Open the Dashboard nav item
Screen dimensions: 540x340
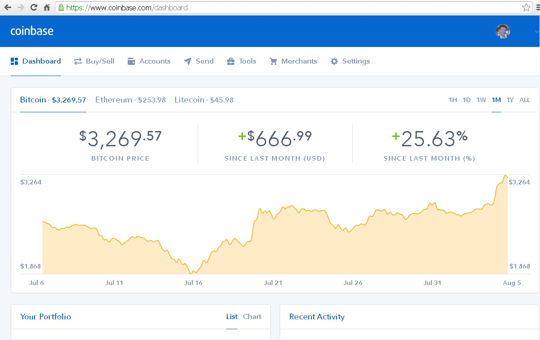(x=36, y=61)
